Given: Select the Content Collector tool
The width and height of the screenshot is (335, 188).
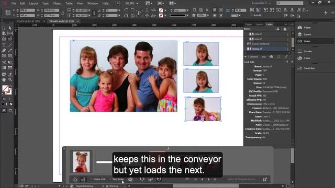Looking at the screenshot, I should [4, 39].
